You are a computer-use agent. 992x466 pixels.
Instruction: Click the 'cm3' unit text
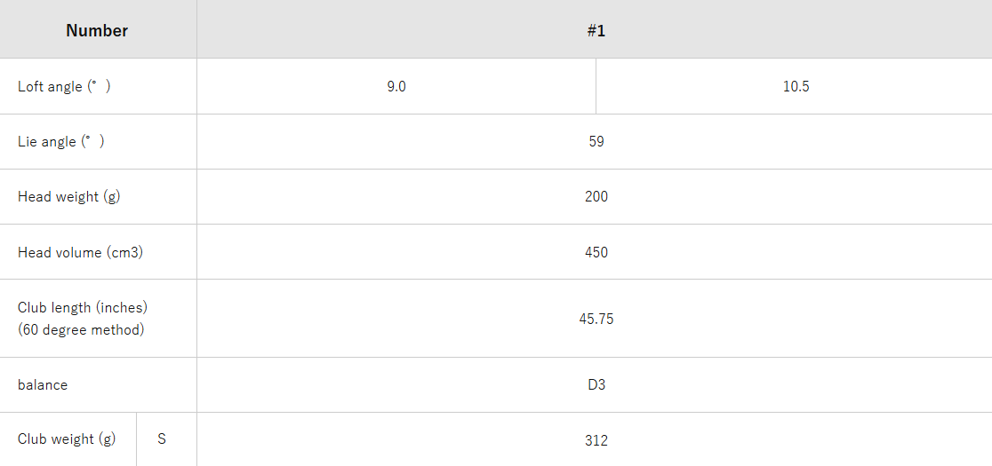coord(126,253)
